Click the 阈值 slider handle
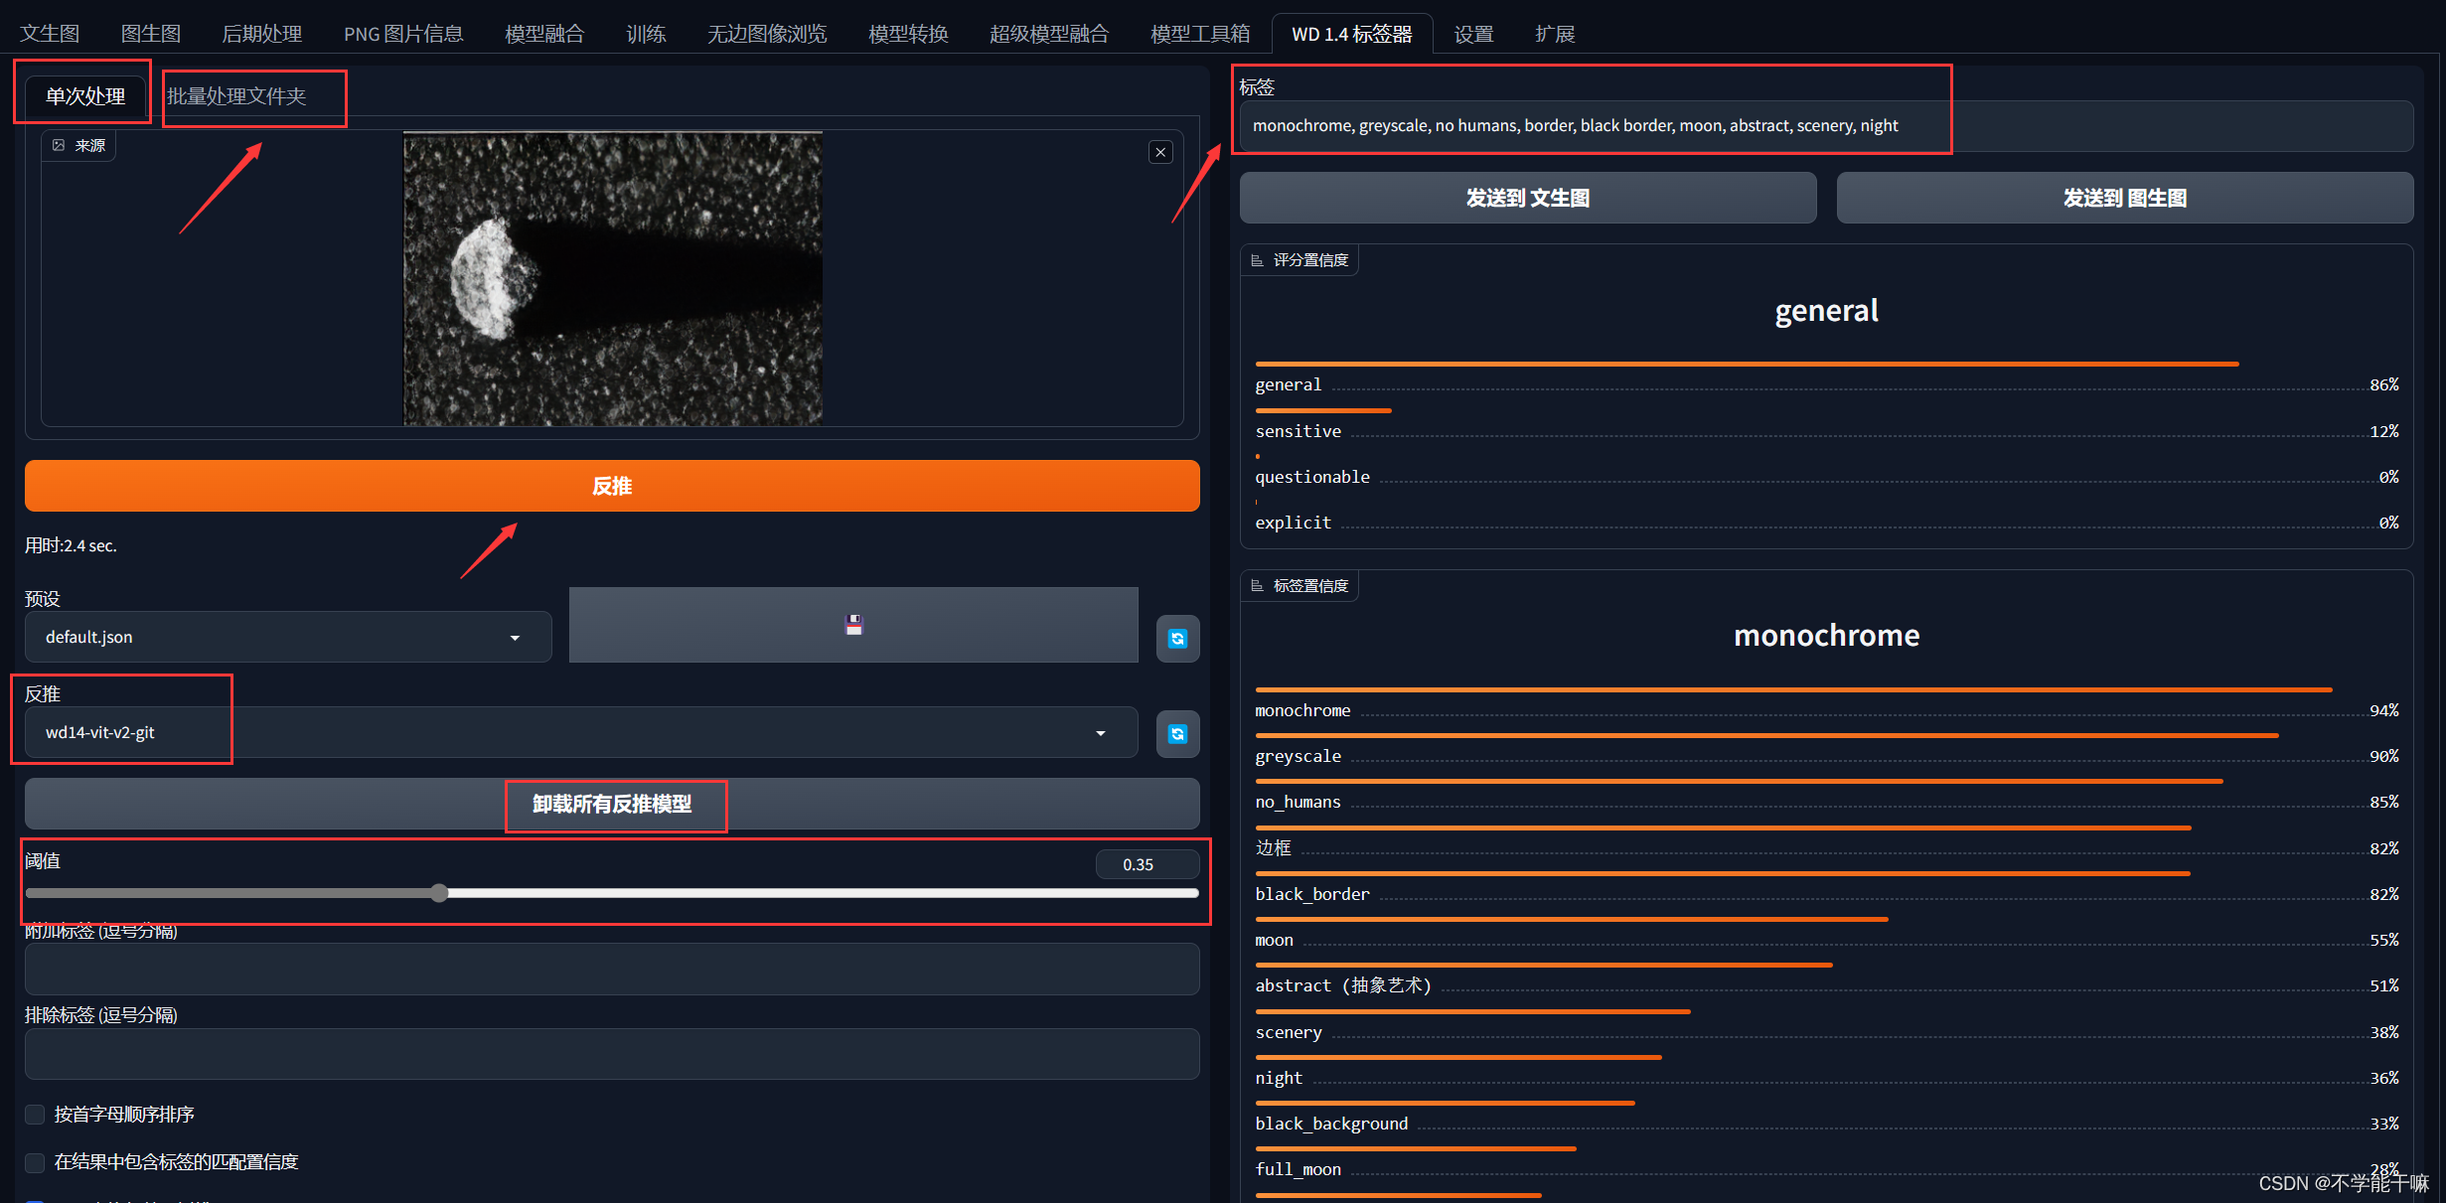This screenshot has width=2446, height=1203. (439, 893)
